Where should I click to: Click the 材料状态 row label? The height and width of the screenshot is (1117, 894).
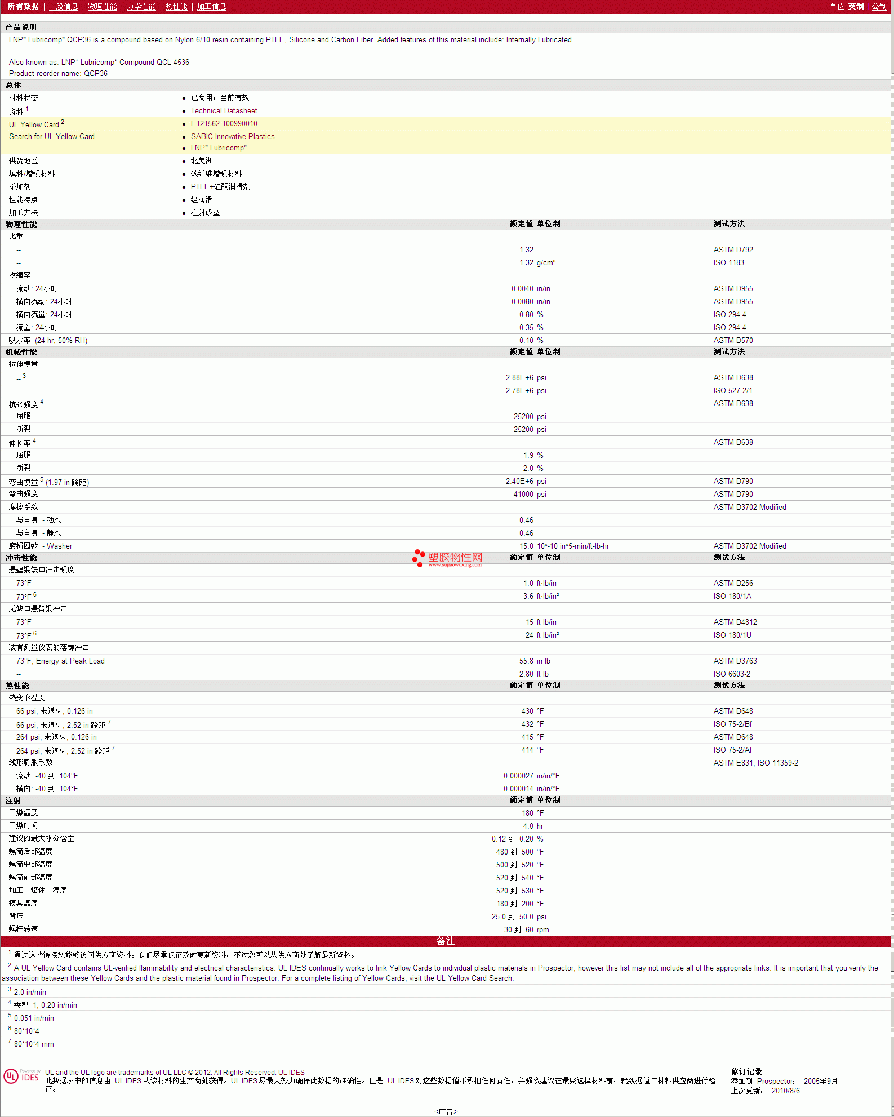23,98
